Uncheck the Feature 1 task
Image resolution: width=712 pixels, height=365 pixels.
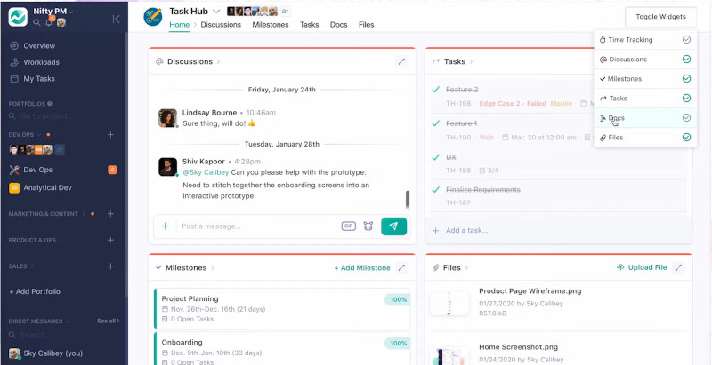tap(436, 123)
